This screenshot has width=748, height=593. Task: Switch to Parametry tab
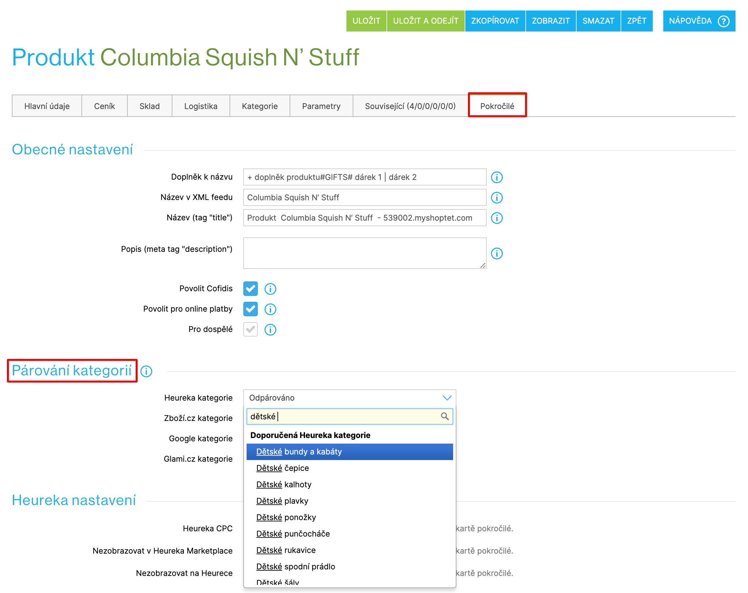pyautogui.click(x=321, y=106)
